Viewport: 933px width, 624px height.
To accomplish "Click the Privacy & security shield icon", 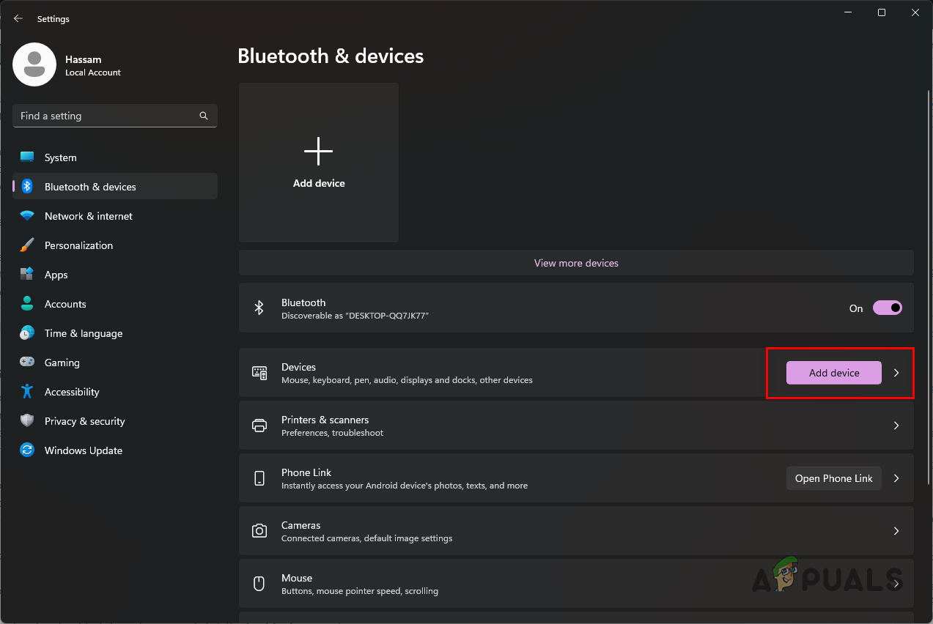I will click(27, 421).
